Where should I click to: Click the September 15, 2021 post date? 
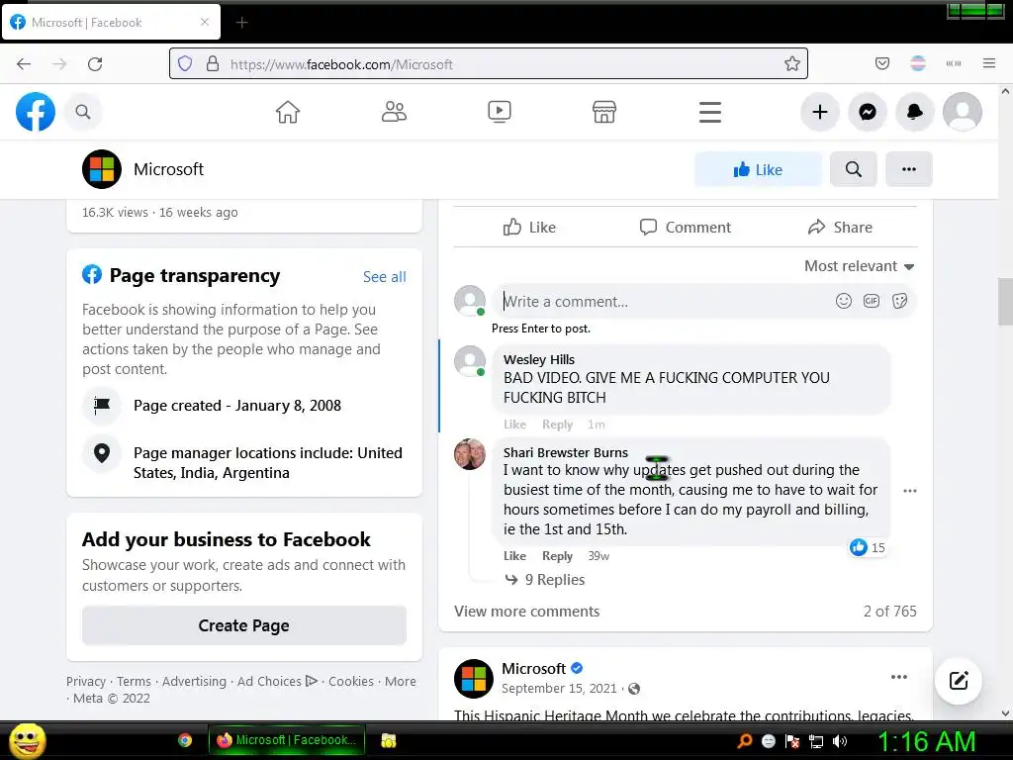pyautogui.click(x=559, y=689)
